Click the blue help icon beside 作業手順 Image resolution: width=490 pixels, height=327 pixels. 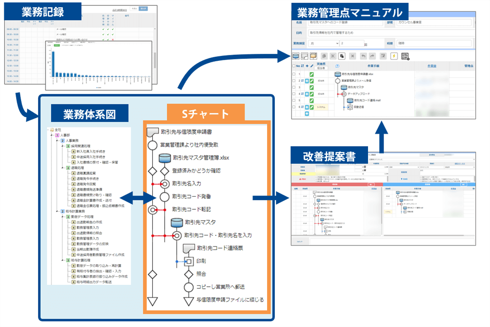(337, 65)
